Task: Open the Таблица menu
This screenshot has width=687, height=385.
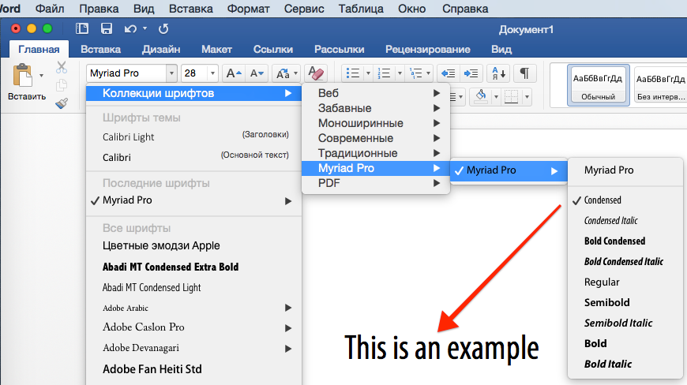Action: (361, 9)
